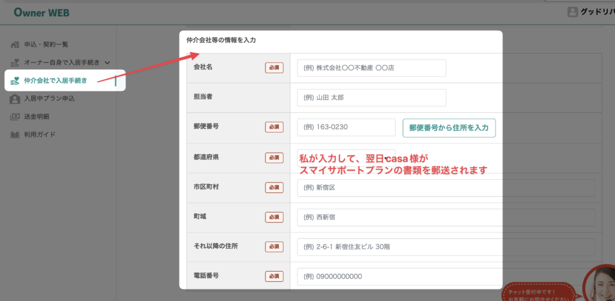Focus the 会社名 input field
Image resolution: width=615 pixels, height=301 pixels.
pyautogui.click(x=371, y=68)
